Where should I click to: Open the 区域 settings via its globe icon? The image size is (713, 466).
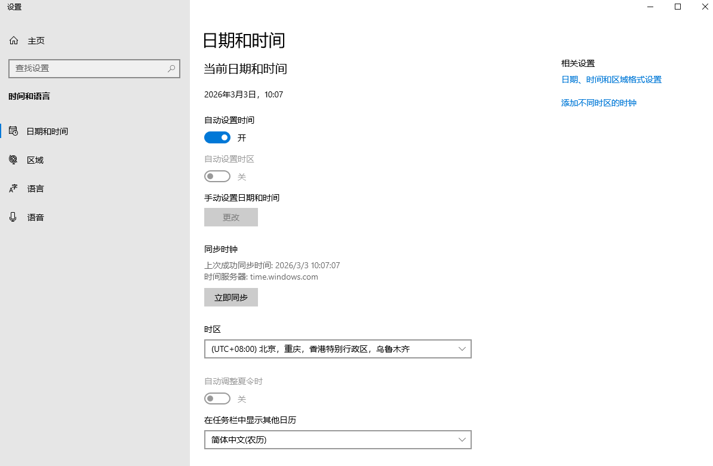[13, 160]
